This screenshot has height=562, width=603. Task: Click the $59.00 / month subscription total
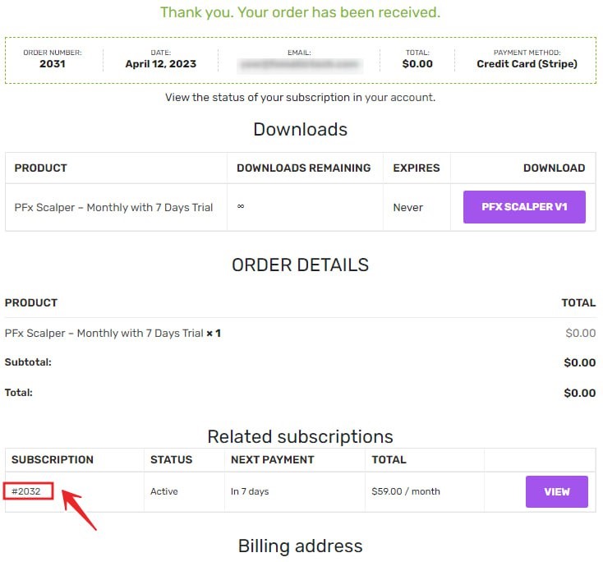(405, 491)
